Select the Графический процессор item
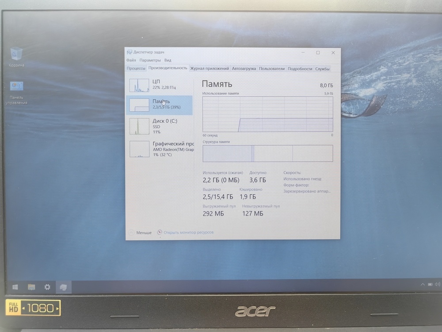This screenshot has width=442, height=332. pos(160,149)
